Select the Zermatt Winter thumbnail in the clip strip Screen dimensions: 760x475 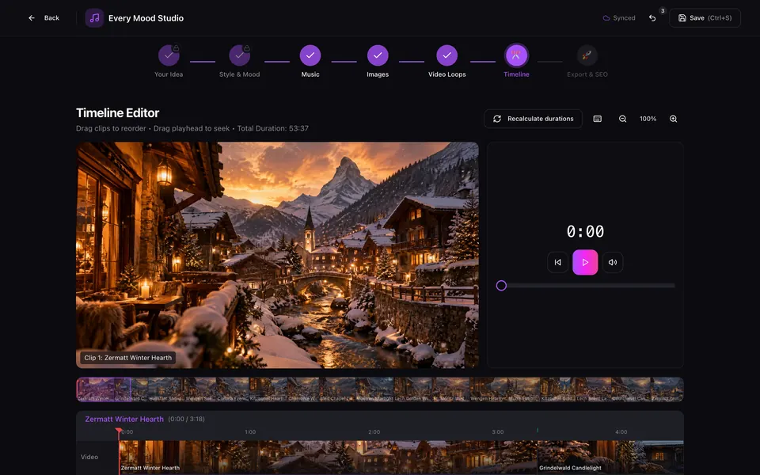pos(96,389)
